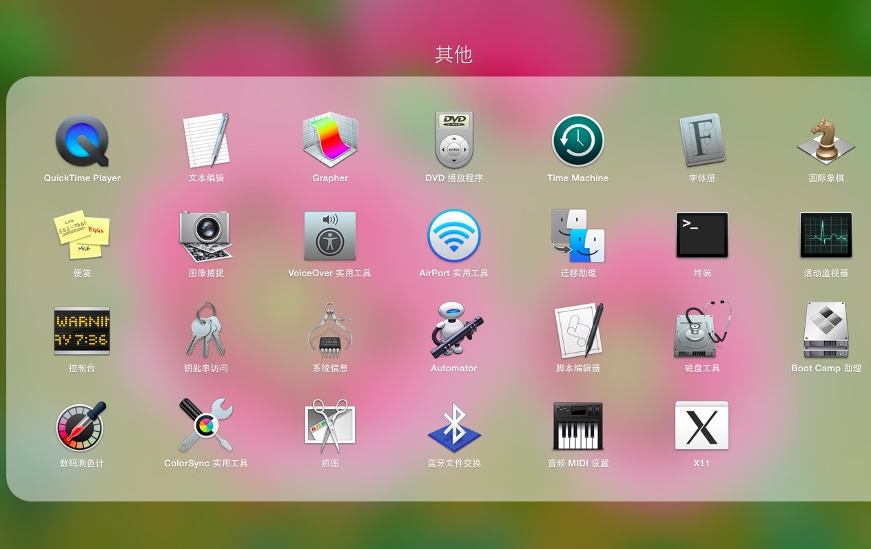871x549 pixels.
Task: Open 脚本编辑器 Script Editor
Action: pyautogui.click(x=577, y=331)
